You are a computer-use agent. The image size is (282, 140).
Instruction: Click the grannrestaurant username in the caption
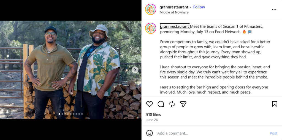(x=174, y=27)
